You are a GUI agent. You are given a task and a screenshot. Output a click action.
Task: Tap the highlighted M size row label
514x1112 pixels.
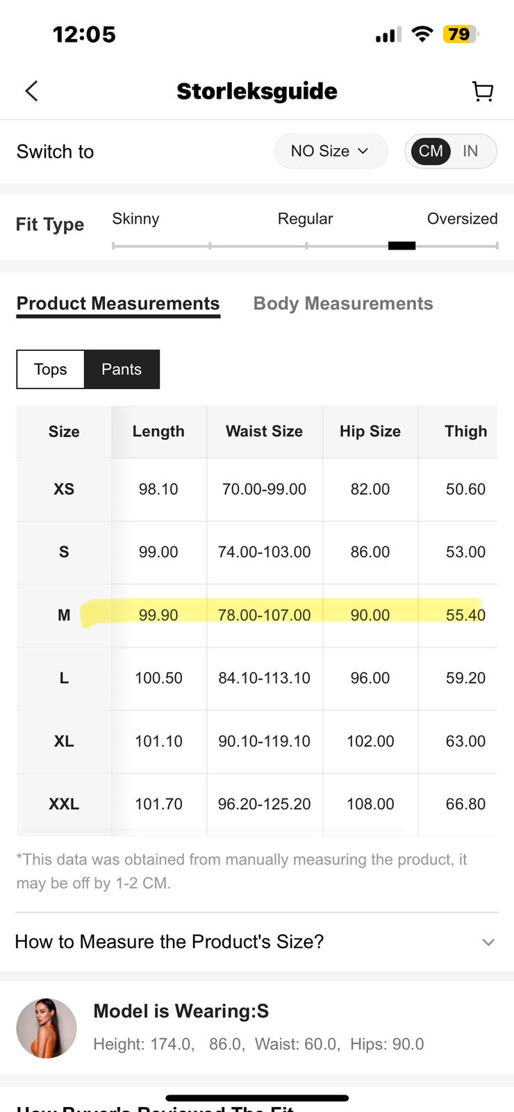[64, 615]
